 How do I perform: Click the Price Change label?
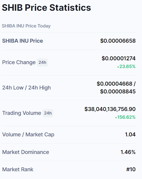[x=19, y=62]
